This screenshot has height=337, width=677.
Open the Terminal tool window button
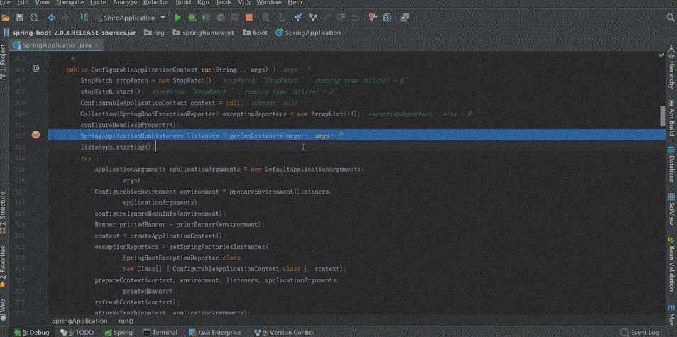[160, 333]
